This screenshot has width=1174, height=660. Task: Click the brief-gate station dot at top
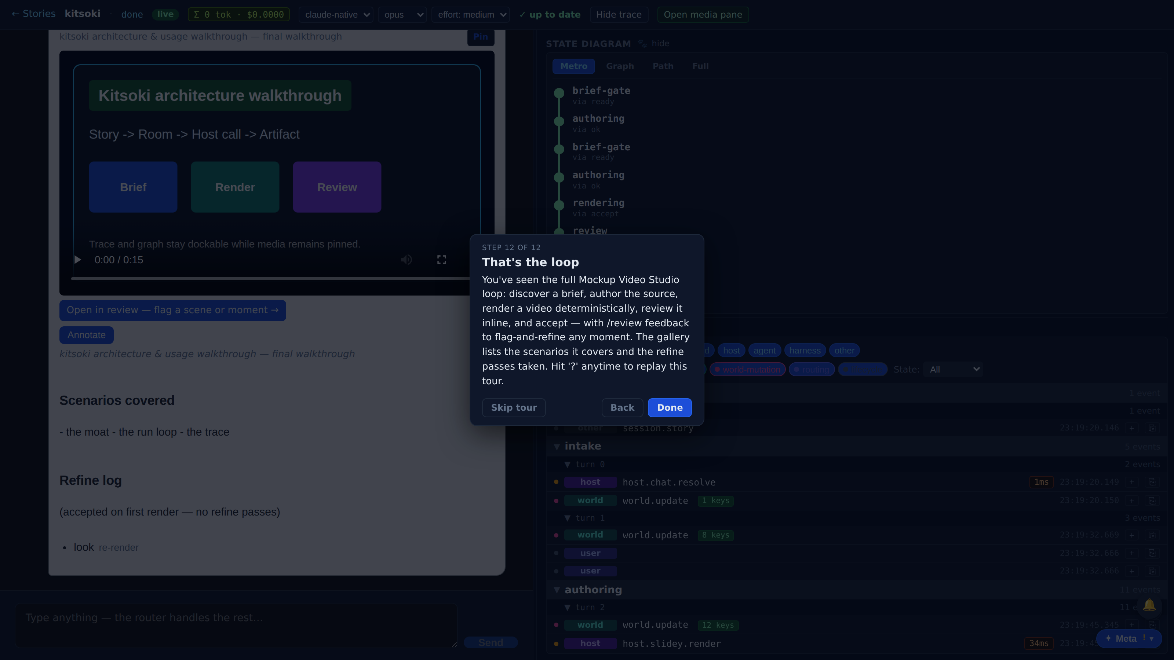pos(559,93)
